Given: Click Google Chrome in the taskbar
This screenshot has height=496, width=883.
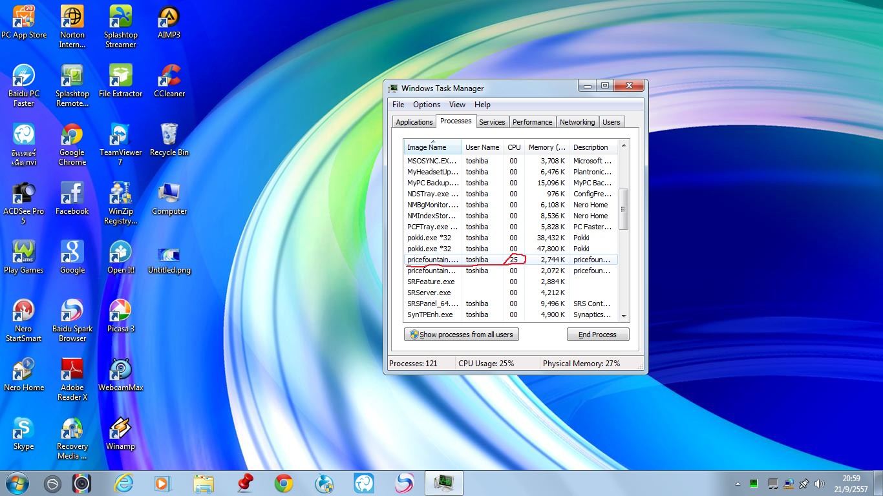Looking at the screenshot, I should (283, 483).
